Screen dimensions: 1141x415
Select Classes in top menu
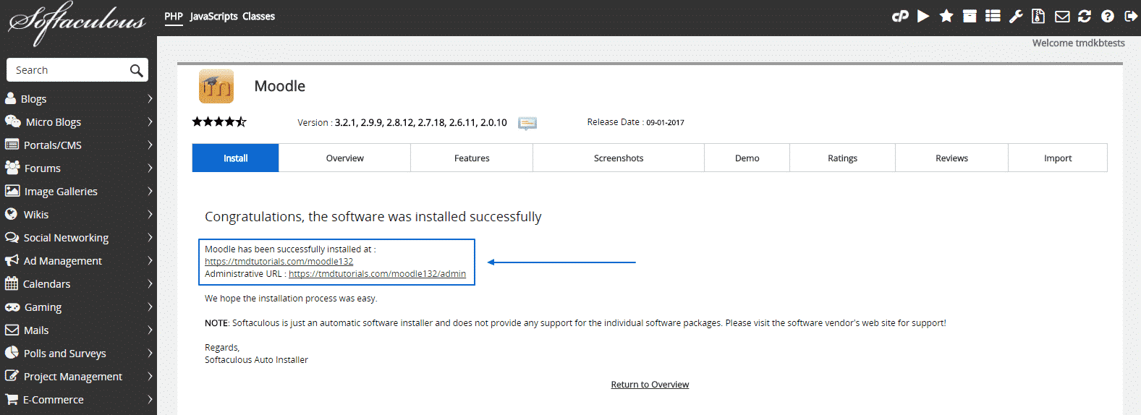[258, 16]
